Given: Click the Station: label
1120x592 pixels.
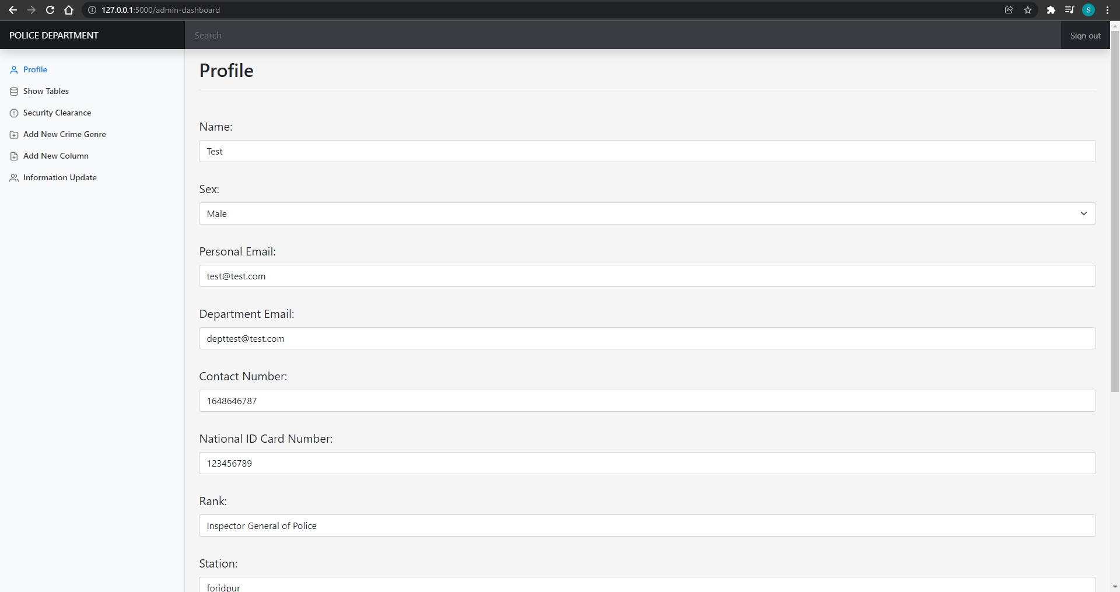Looking at the screenshot, I should pyautogui.click(x=218, y=563).
